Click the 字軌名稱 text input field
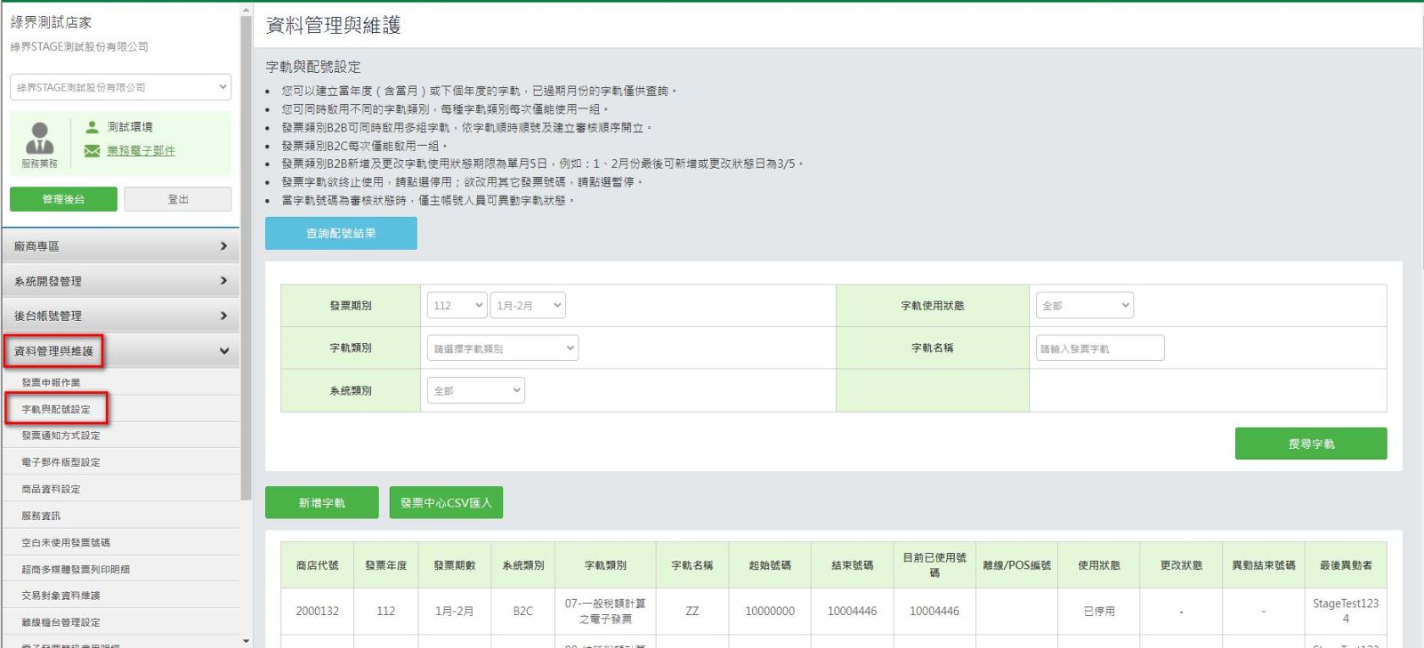The width and height of the screenshot is (1424, 648). 1099,348
